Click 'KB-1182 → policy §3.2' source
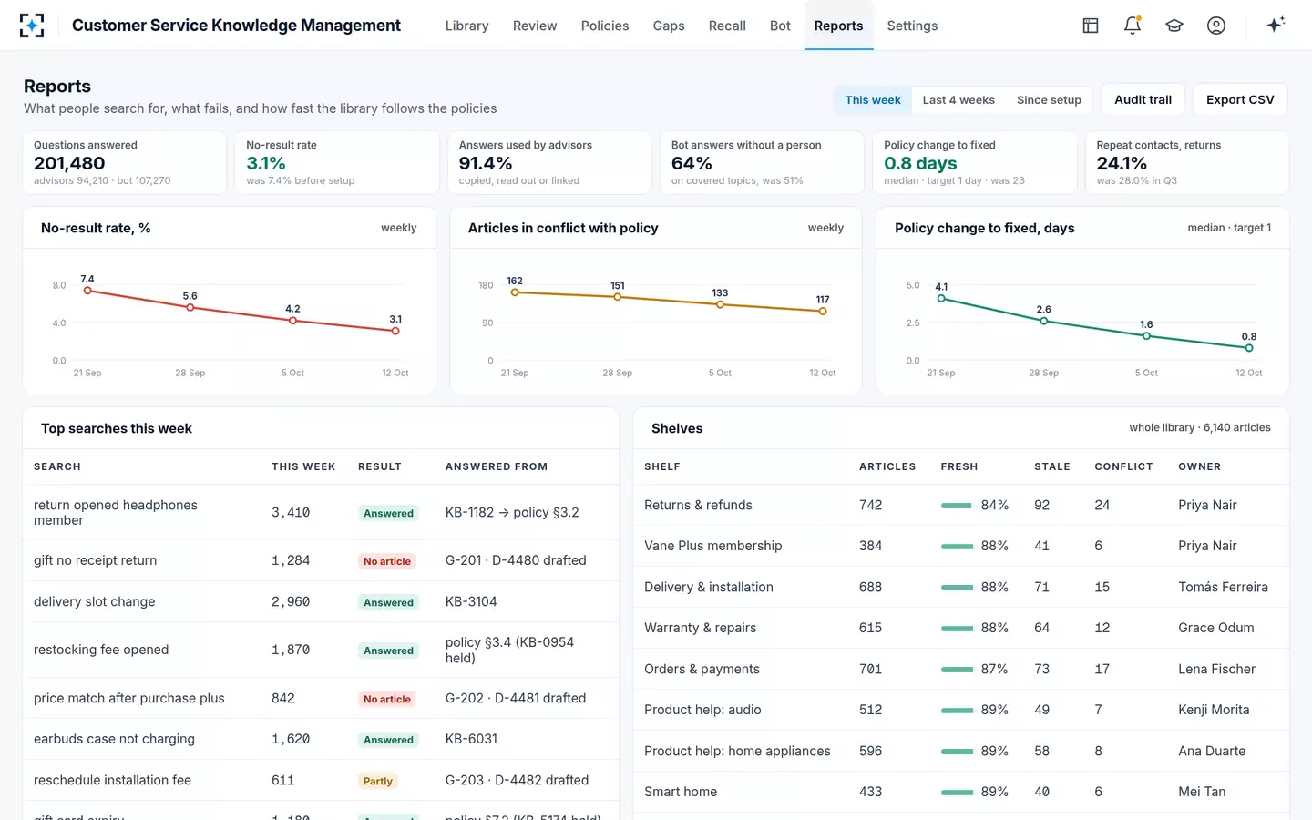This screenshot has width=1312, height=820. (512, 512)
